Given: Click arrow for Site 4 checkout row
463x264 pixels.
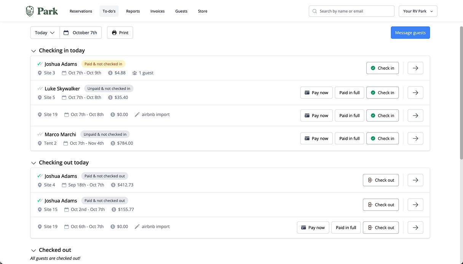Looking at the screenshot, I should click(415, 180).
